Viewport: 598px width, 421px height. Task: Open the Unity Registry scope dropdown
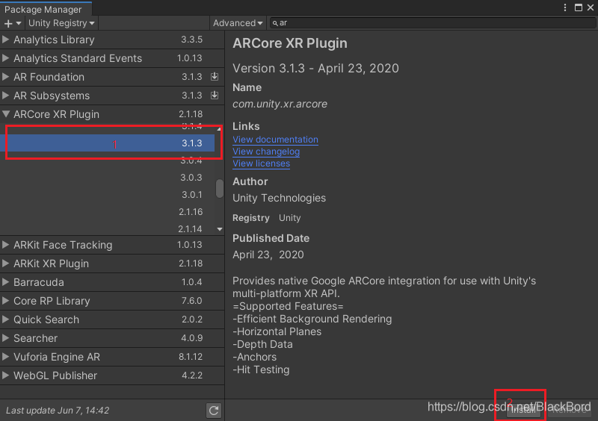coord(61,23)
